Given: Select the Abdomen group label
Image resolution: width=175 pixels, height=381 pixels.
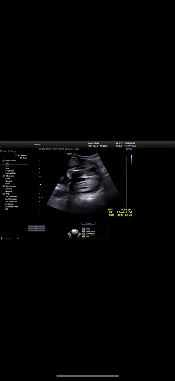Looking at the screenshot, I should coord(10,176).
